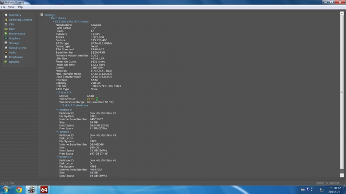Expand the S.M.A.R.T attributes node

61,105
